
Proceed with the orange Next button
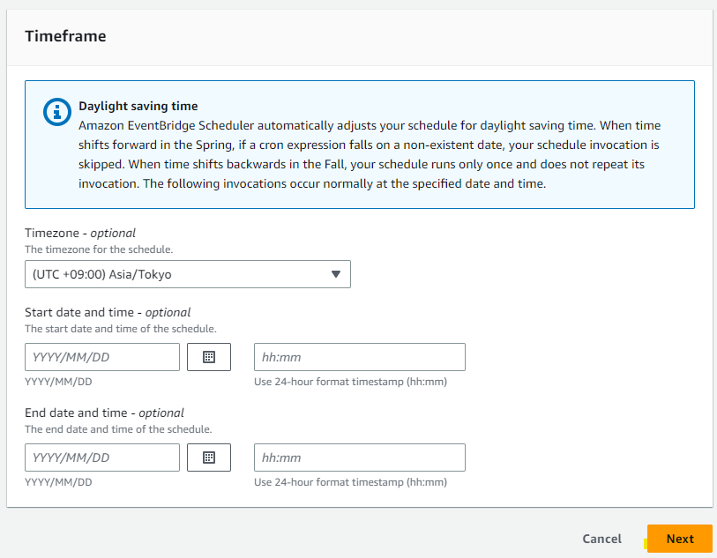(x=679, y=539)
